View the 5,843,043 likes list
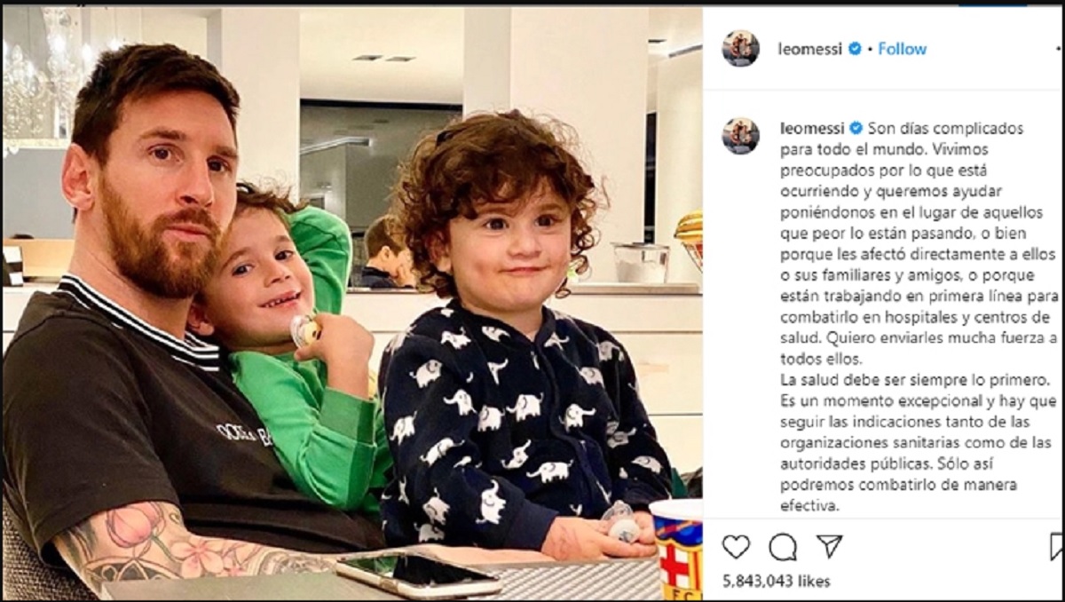Screen dimensions: 1065x602 point(777,581)
